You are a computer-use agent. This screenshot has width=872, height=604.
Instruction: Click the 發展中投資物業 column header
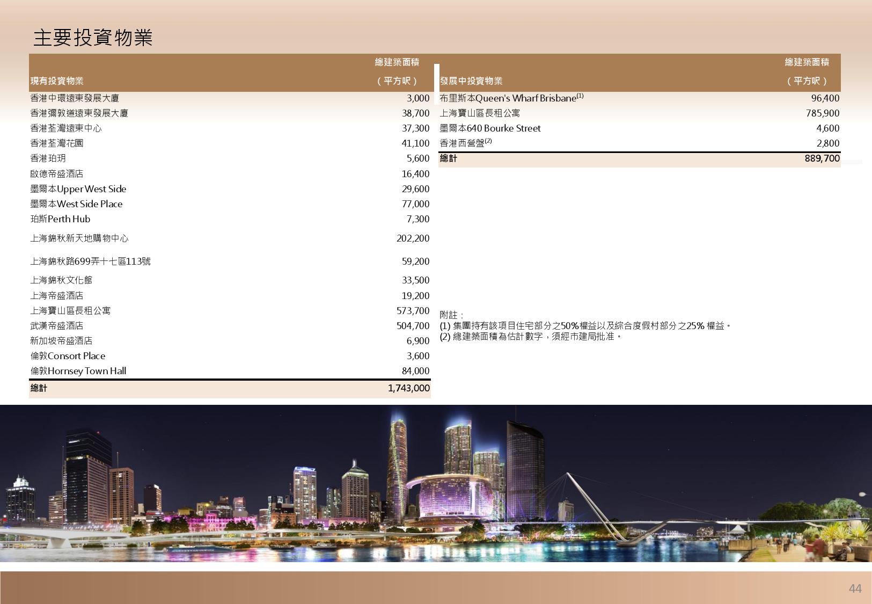pyautogui.click(x=471, y=81)
